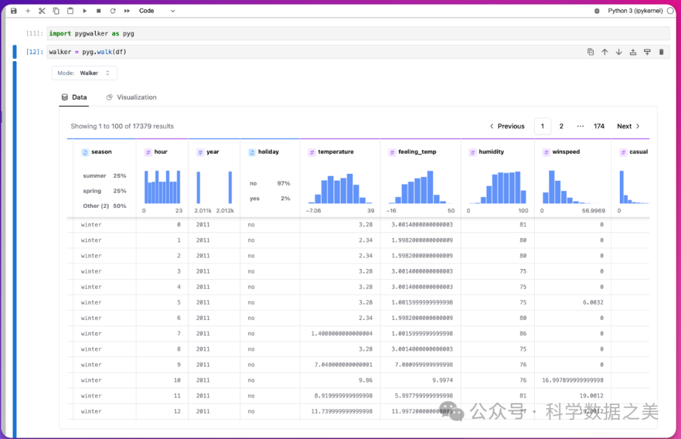Delete cell using the trash icon

661,52
